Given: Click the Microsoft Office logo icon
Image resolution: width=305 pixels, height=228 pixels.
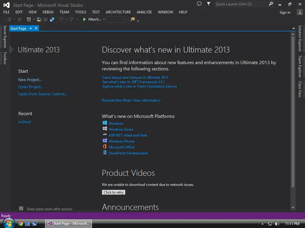Looking at the screenshot, I should 105,147.
